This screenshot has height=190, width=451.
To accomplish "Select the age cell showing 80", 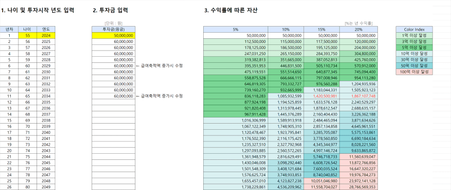I will coord(27,187).
